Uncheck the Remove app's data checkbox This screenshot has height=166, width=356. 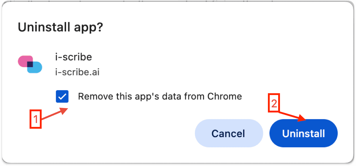pyautogui.click(x=62, y=97)
